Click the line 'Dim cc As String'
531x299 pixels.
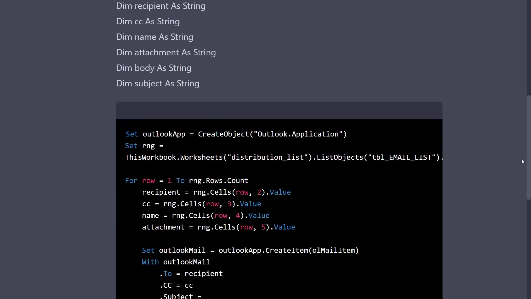coord(148,21)
